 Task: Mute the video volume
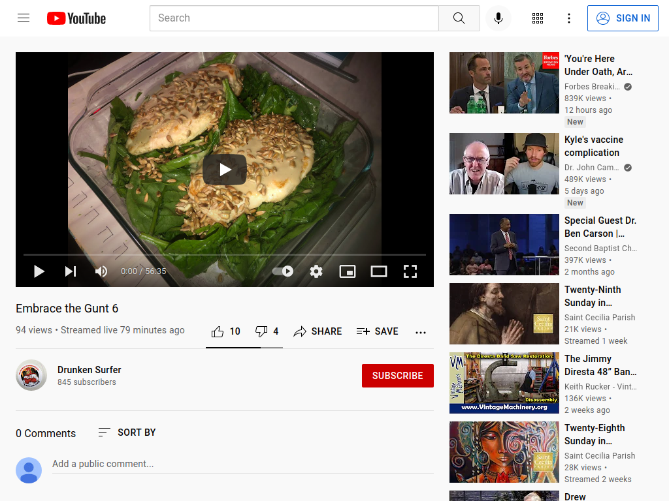pos(101,271)
